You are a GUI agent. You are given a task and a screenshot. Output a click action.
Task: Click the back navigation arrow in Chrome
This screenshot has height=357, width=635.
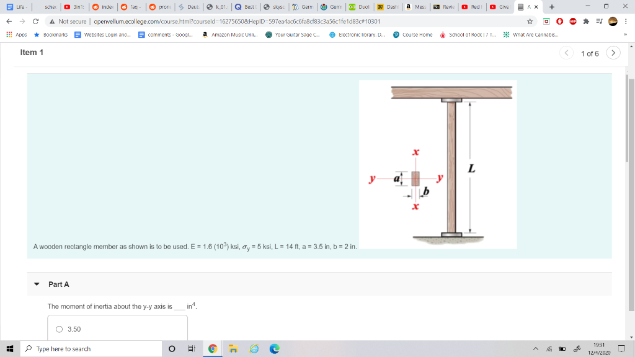point(7,20)
